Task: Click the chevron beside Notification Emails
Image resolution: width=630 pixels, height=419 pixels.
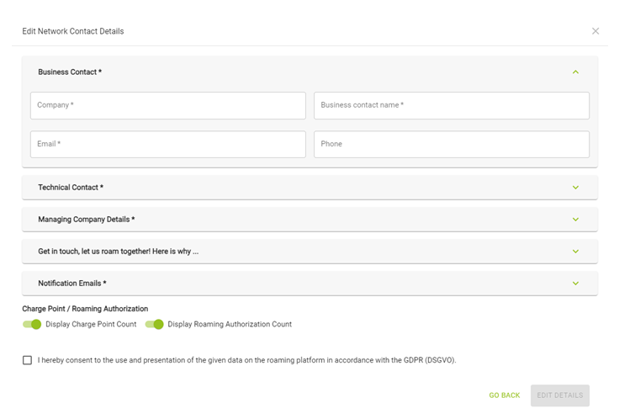Action: [575, 284]
